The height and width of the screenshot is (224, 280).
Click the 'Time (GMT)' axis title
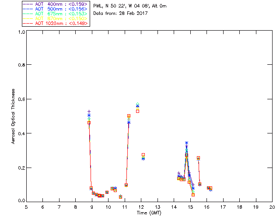point(149,213)
